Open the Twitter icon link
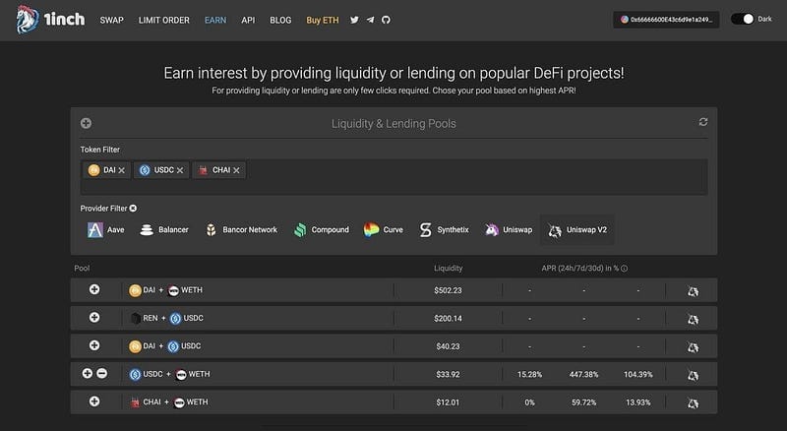 pos(355,20)
